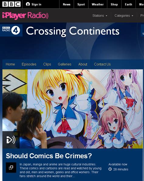Open the Should Comics Be Crimes? episode title
Screen dimensions: 144x181
[x=49, y=156]
